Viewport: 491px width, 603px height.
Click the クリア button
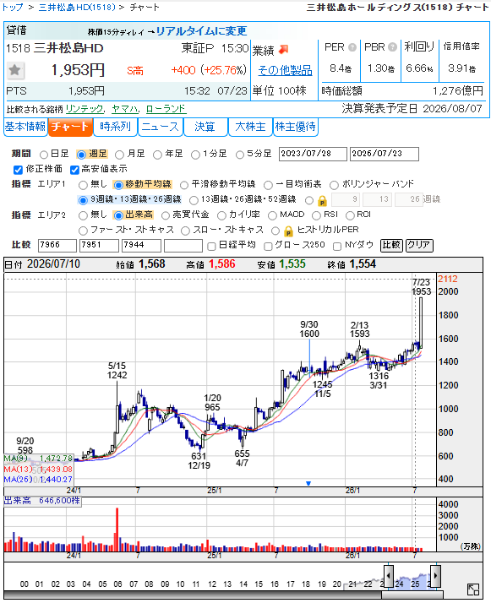(x=419, y=246)
